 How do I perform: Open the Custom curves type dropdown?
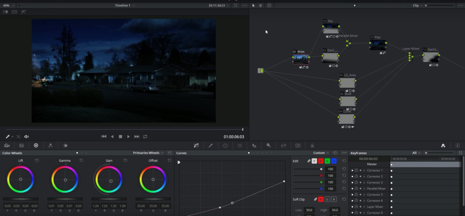(x=321, y=153)
